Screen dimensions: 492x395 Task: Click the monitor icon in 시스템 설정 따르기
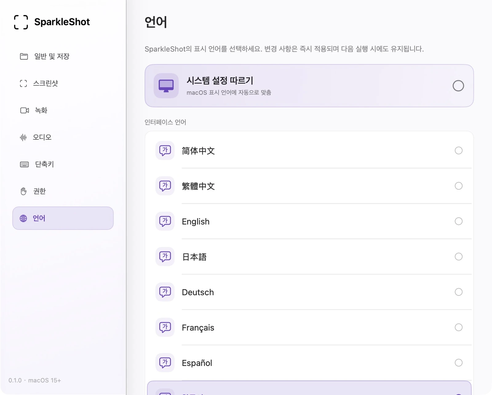pyautogui.click(x=166, y=86)
